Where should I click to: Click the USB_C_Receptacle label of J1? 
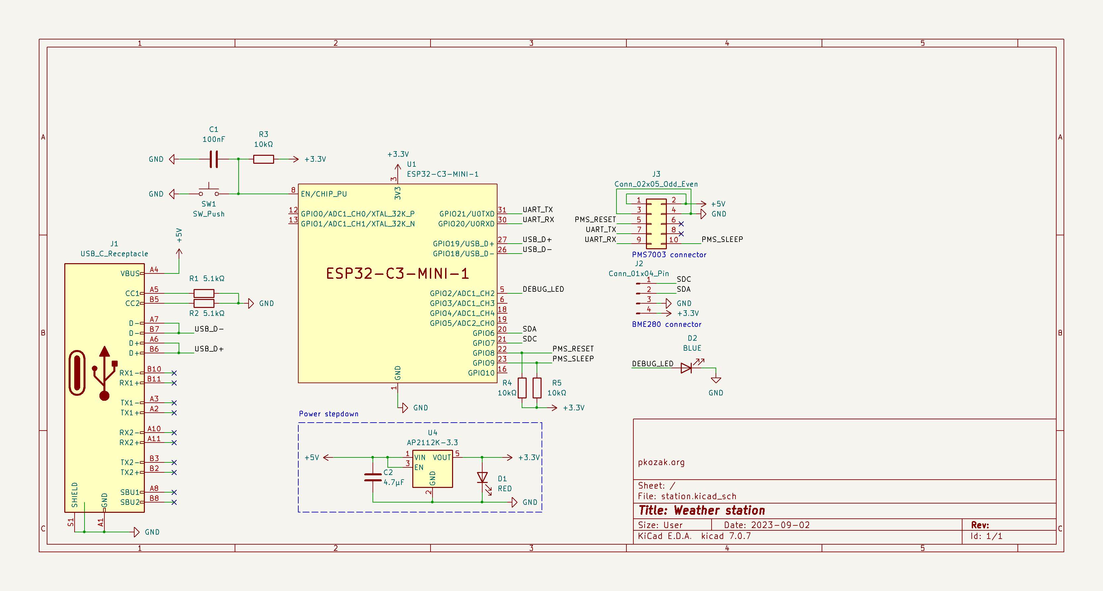coord(114,254)
